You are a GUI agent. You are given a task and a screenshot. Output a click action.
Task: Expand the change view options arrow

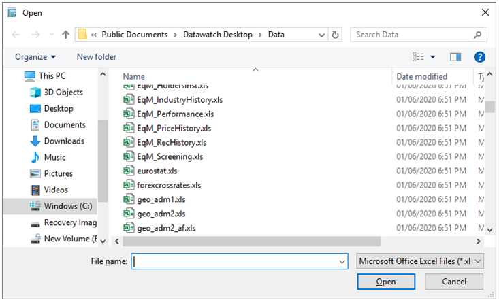(432, 57)
